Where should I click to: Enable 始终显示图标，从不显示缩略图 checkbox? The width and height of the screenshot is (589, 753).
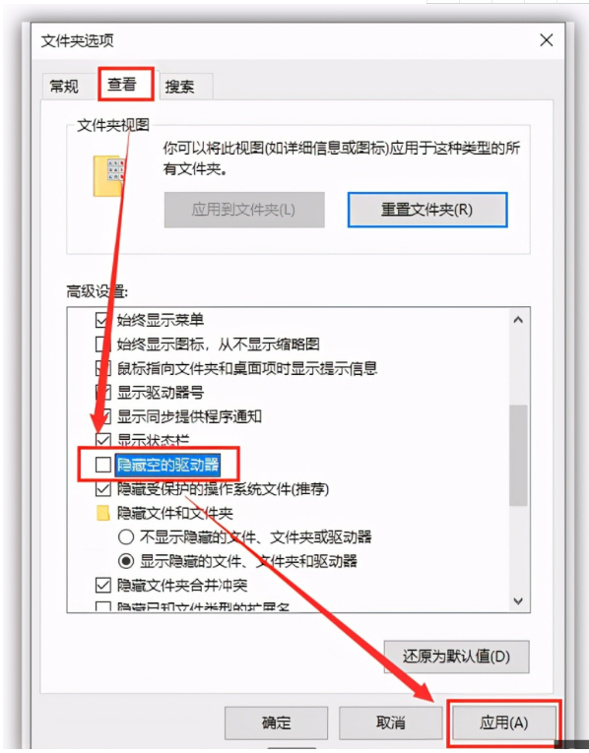coord(102,344)
